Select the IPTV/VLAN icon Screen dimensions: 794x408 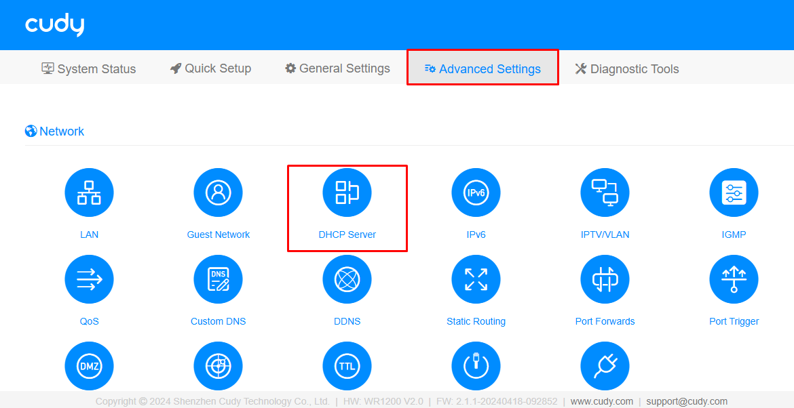(x=605, y=193)
